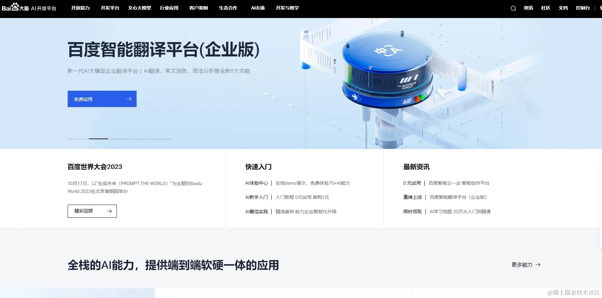This screenshot has height=298, width=602.
Task: Open 百度智能翻译平台（企业版）news link
Action: click(x=458, y=197)
